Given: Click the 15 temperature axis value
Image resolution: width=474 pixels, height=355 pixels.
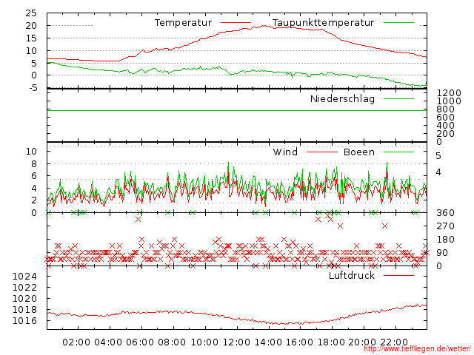Looking at the screenshot, I should pyautogui.click(x=31, y=38).
